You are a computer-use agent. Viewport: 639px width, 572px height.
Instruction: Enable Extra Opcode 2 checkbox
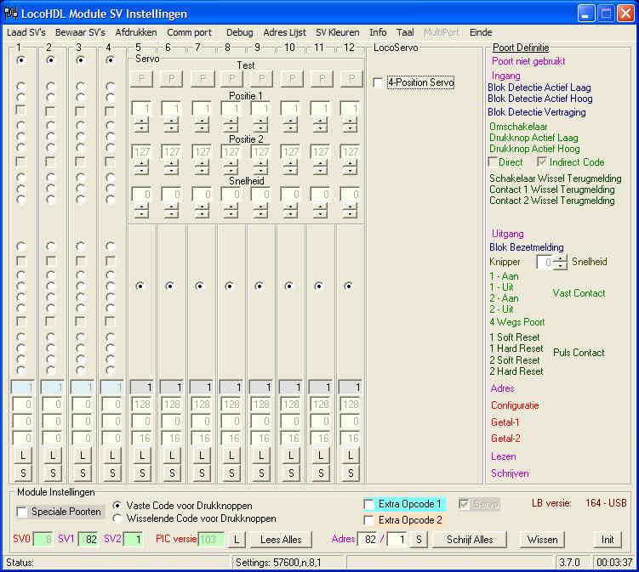(x=368, y=520)
